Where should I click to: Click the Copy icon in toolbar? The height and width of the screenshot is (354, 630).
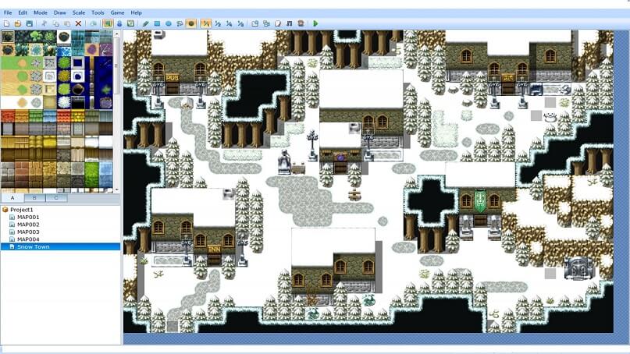[x=55, y=23]
